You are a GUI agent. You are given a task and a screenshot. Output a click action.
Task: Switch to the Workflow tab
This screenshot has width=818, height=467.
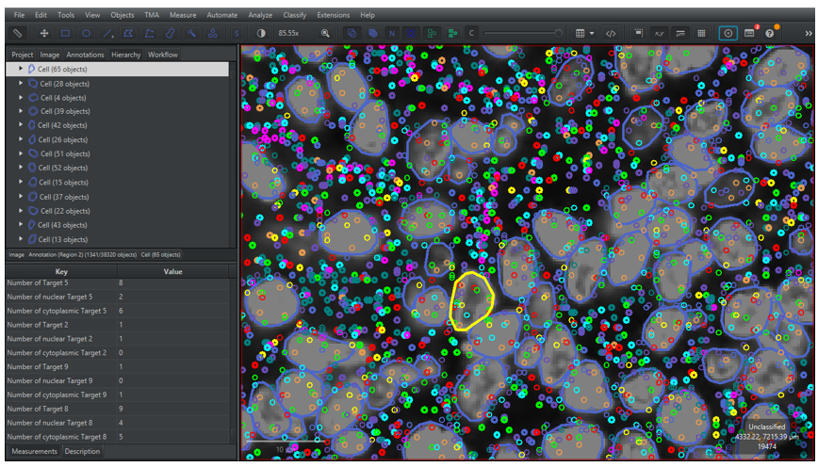[x=163, y=55]
